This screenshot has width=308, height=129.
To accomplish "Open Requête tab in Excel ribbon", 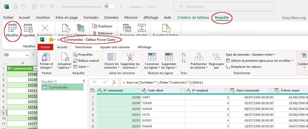I will 222,18.
